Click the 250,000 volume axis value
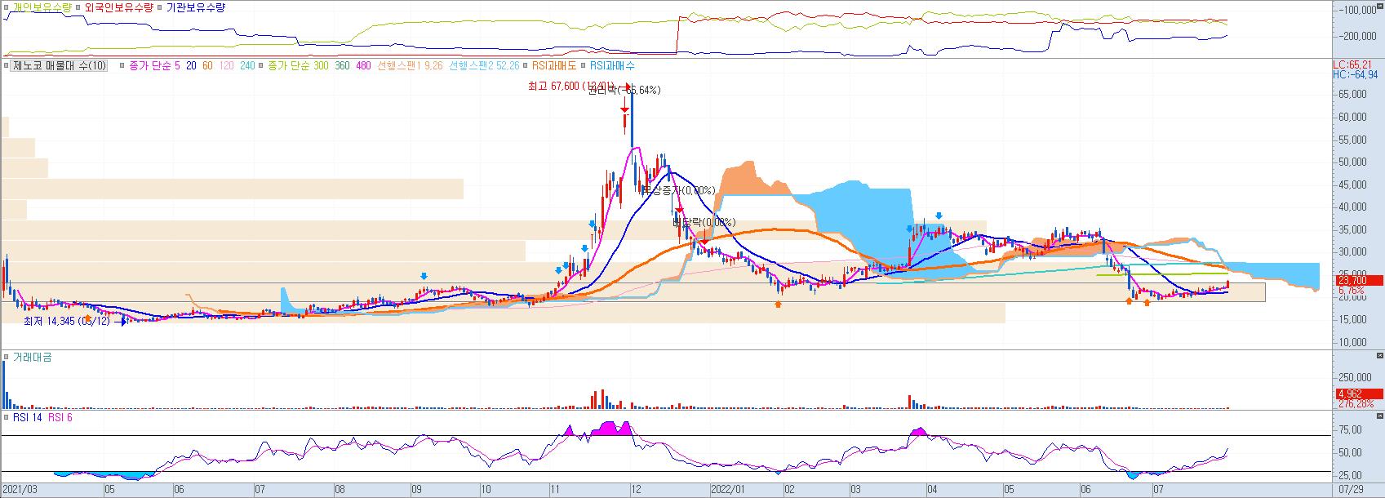This screenshot has height=498, width=1385. [1356, 377]
